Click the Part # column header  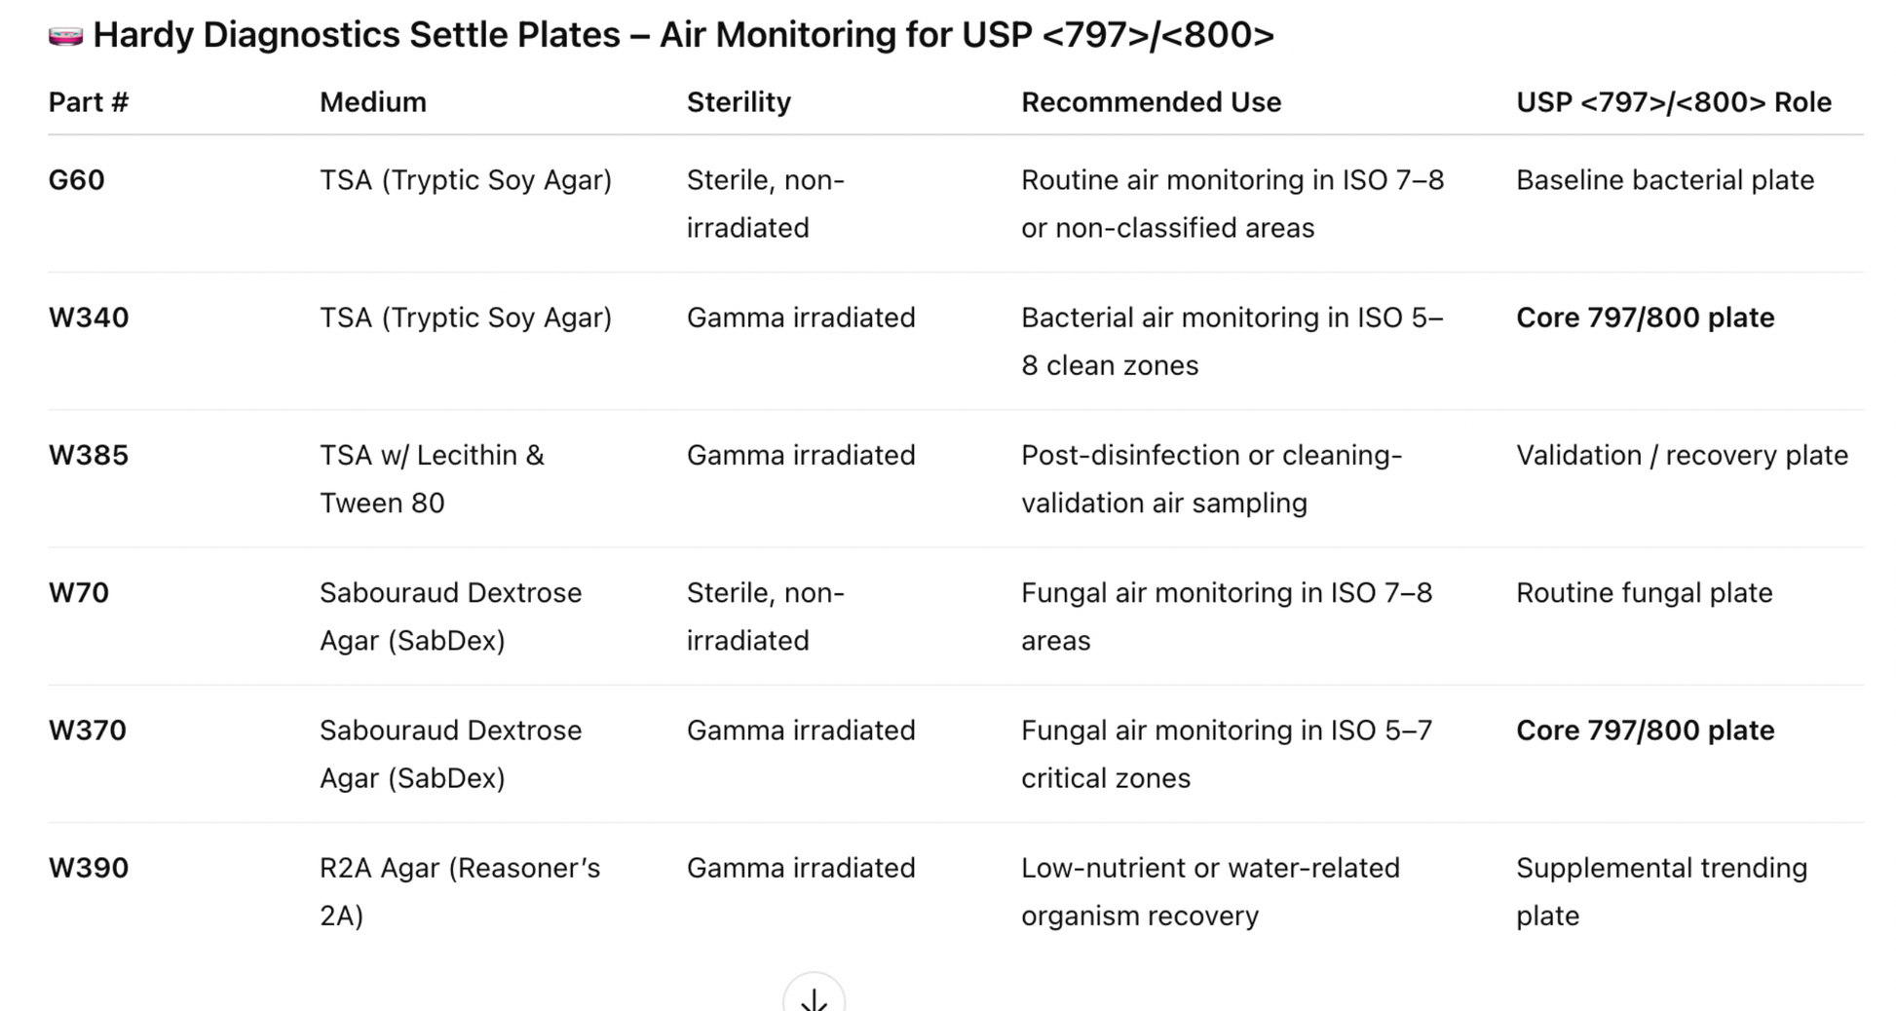(x=89, y=102)
